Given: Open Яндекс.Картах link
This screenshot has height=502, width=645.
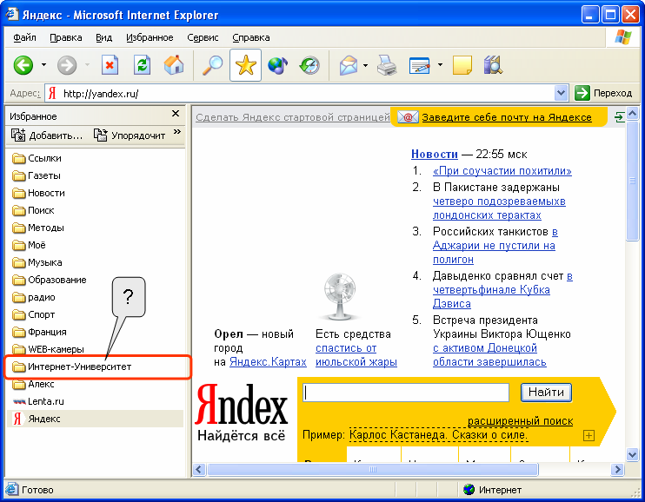Looking at the screenshot, I should tap(268, 362).
